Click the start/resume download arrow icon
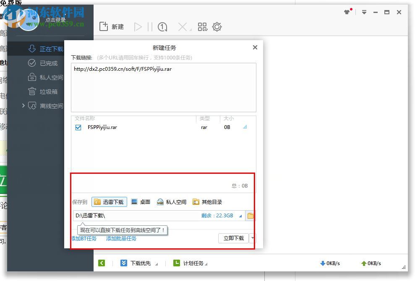The image size is (415, 281). (138, 26)
